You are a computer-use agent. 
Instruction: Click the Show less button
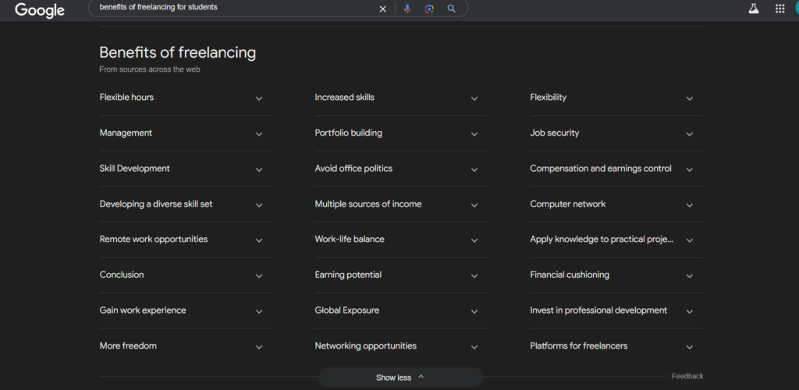click(400, 378)
